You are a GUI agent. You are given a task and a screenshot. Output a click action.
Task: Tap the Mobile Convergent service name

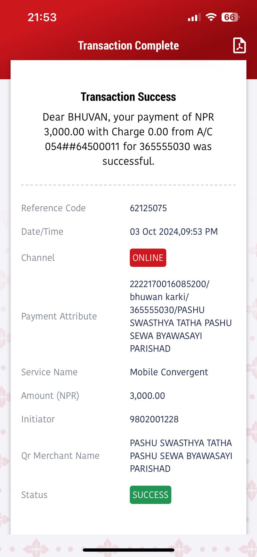coord(169,372)
